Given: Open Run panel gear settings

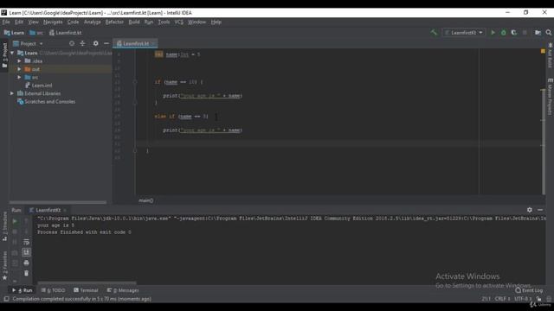Looking at the screenshot, I should [529, 210].
